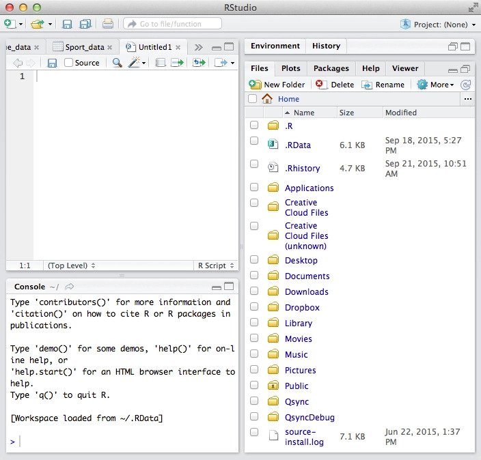Open the source-install.log file
The image size is (481, 460).
(x=304, y=437)
